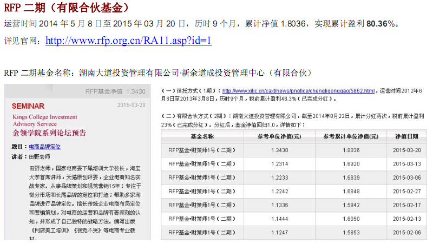This screenshot has width=433, height=244.
Task: Select date cell 2015-02-06
Action: tap(407, 233)
